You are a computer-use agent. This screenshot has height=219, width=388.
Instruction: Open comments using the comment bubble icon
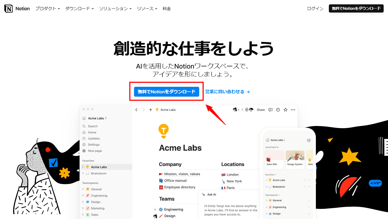[x=270, y=110]
